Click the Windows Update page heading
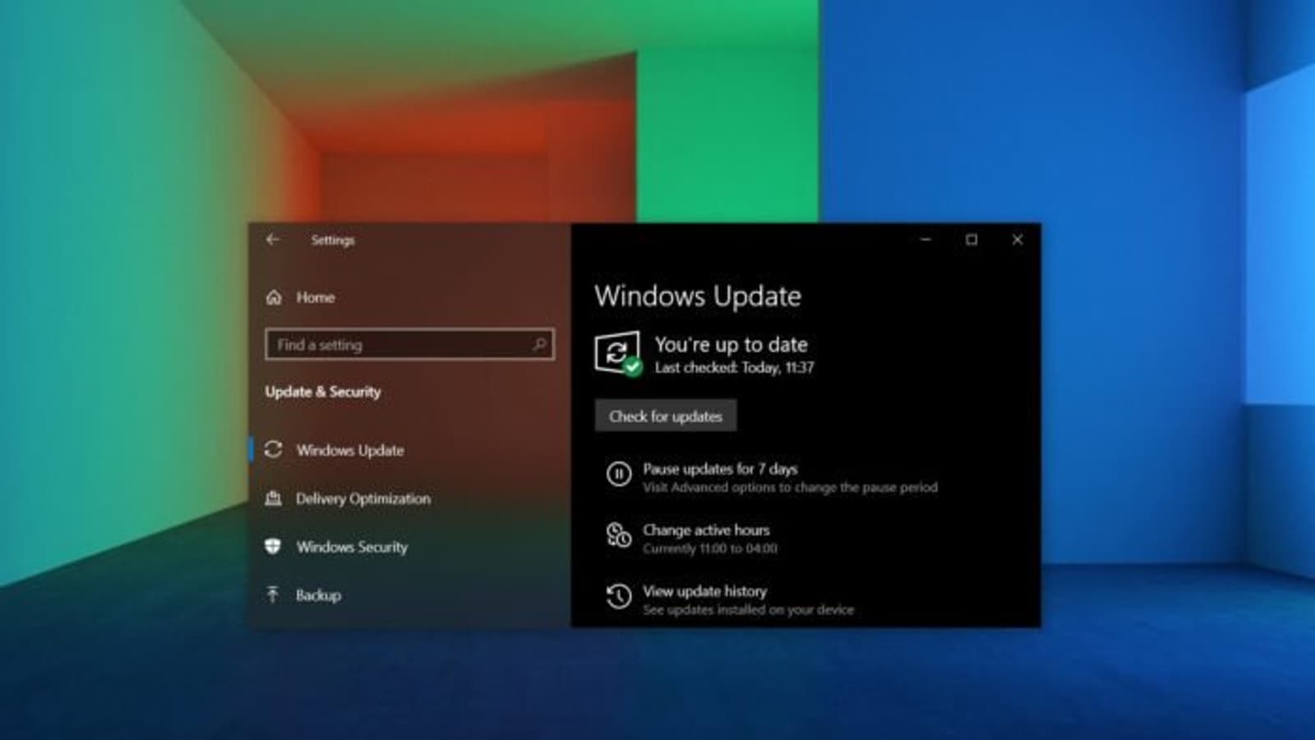 698,296
